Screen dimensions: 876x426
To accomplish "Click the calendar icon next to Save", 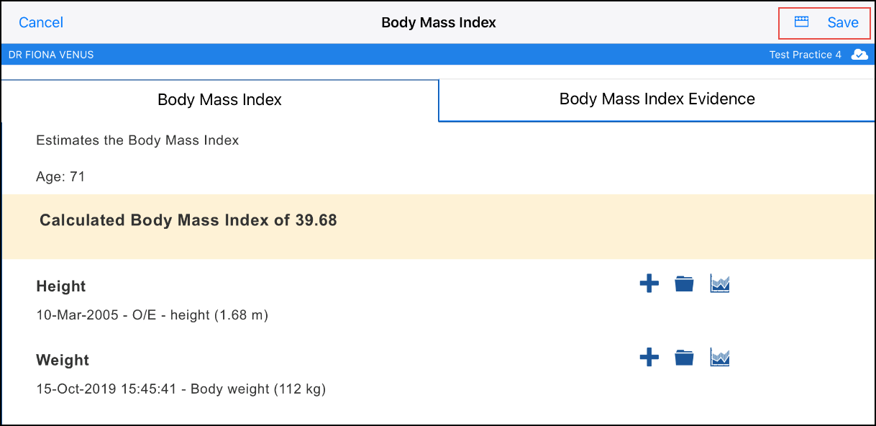I will [x=801, y=22].
